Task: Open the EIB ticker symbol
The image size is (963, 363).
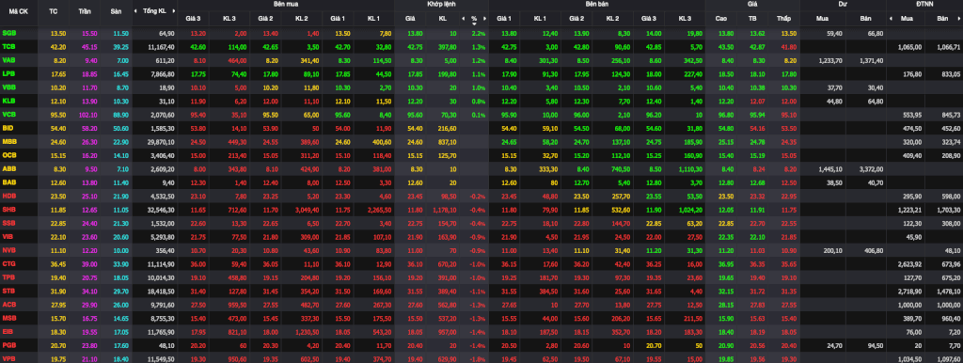Action: (8, 332)
